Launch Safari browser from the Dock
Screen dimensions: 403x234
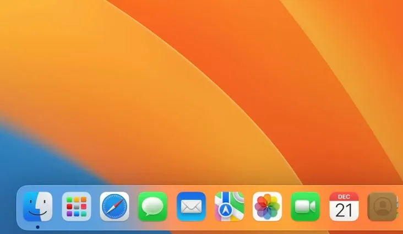(x=115, y=206)
